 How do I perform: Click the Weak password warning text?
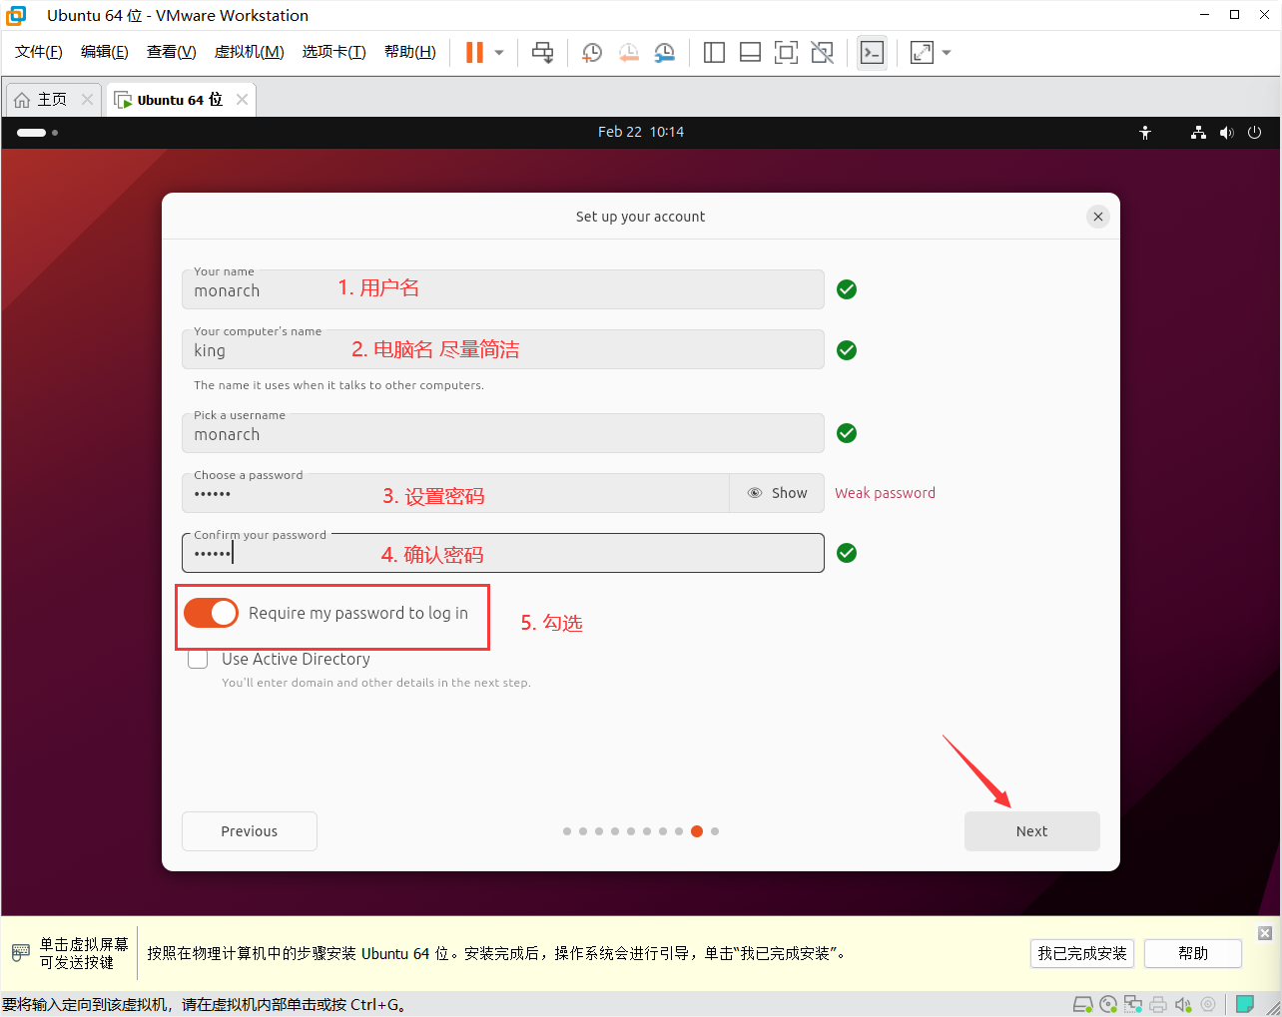point(886,493)
